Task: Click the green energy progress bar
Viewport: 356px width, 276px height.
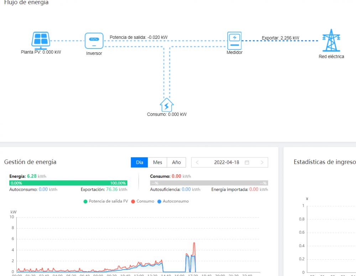Action: tap(68, 183)
